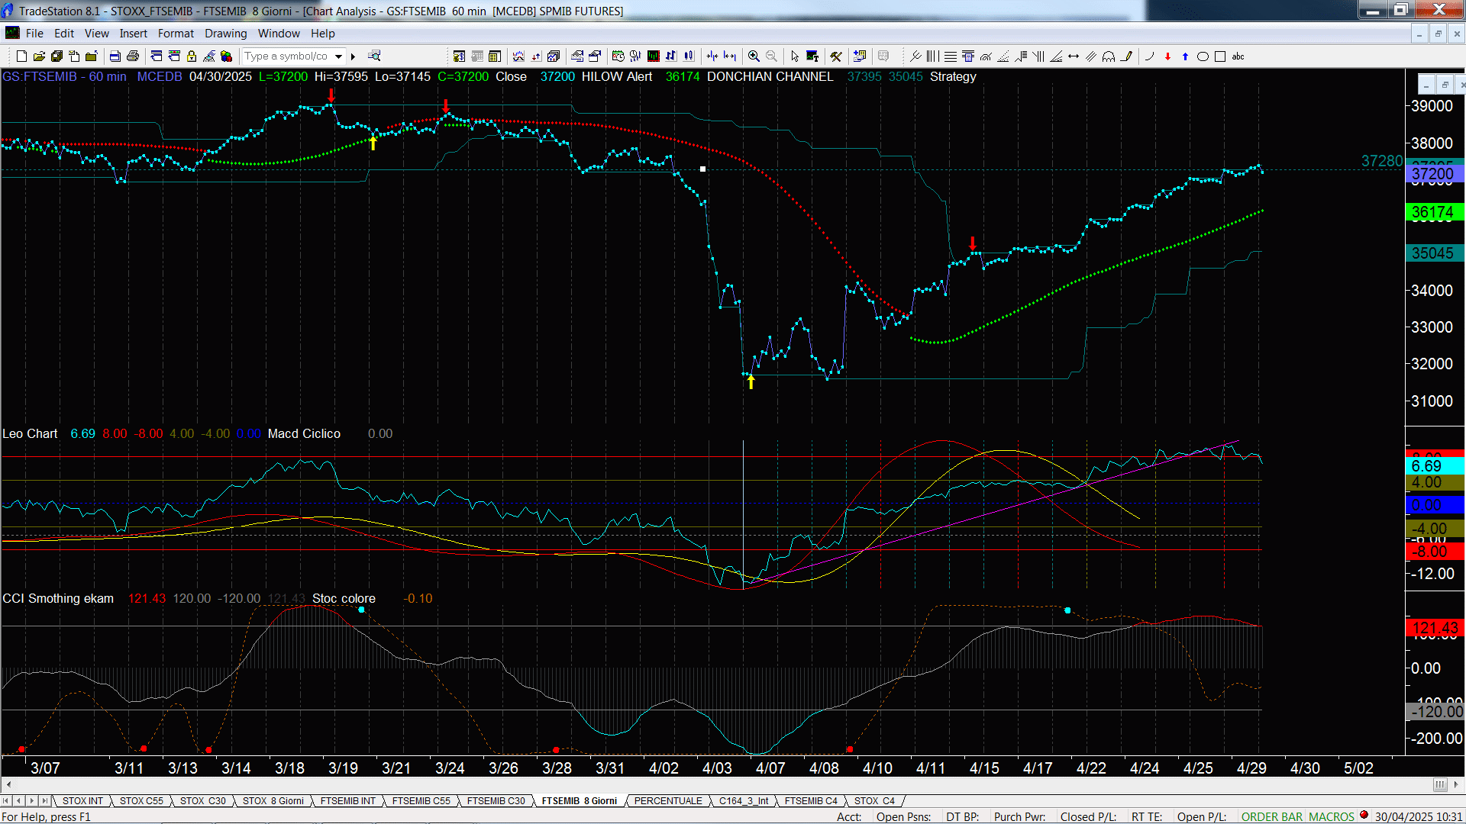Click the green bar chart icon
Image resolution: width=1466 pixels, height=824 pixels.
[653, 56]
